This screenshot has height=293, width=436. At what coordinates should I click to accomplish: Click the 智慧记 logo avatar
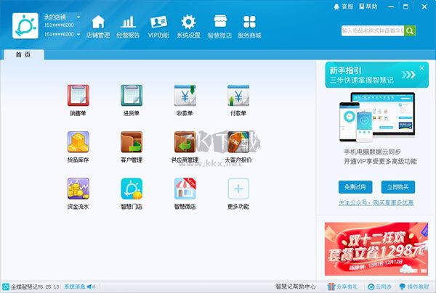[x=25, y=26]
